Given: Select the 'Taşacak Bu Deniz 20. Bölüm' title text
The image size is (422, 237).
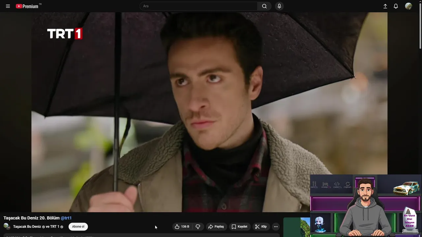Looking at the screenshot, I should (31, 218).
